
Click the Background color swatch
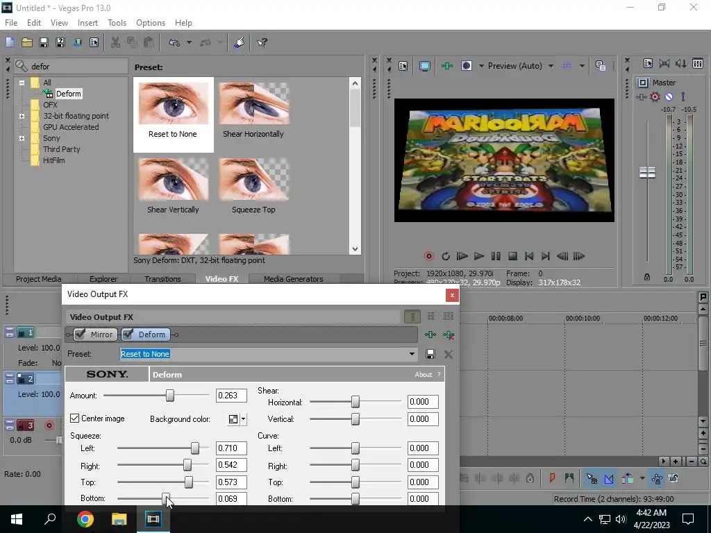[233, 419]
